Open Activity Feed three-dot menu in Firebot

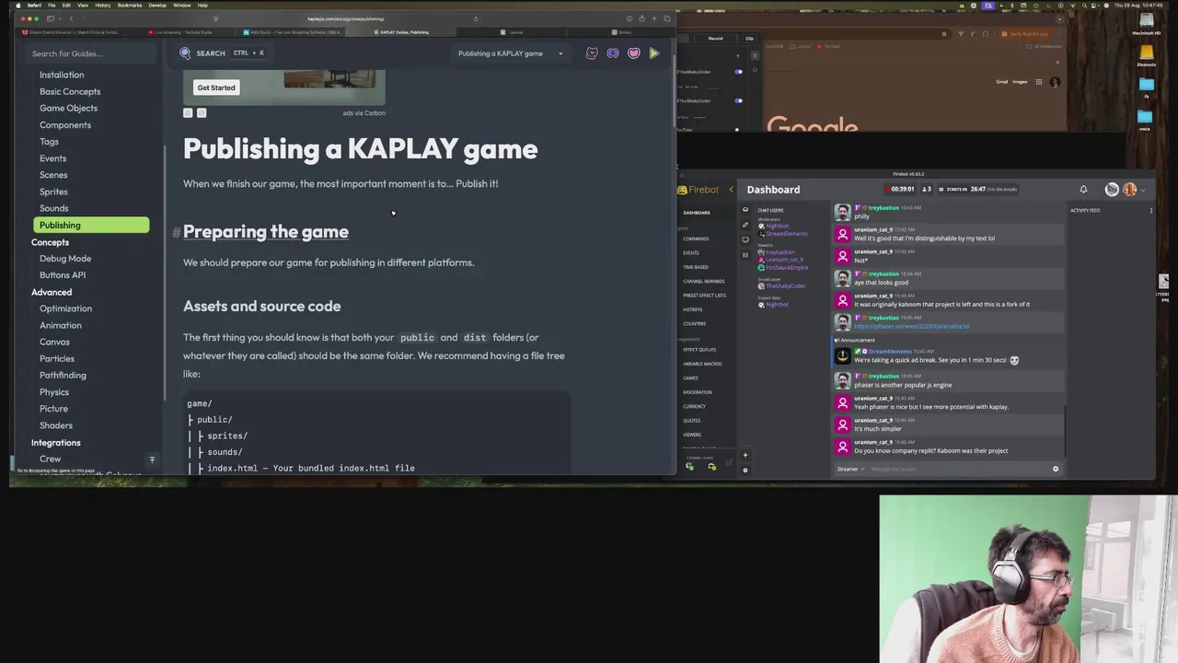[1151, 211]
